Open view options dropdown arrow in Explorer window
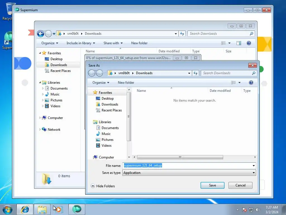Viewport: 286px width, 215px height. click(230, 43)
